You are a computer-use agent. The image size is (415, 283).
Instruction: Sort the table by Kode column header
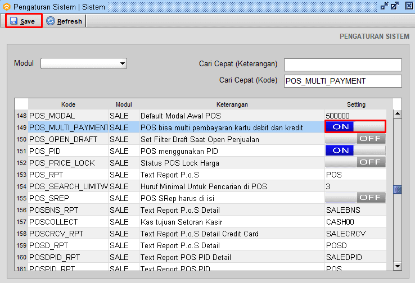(x=68, y=104)
